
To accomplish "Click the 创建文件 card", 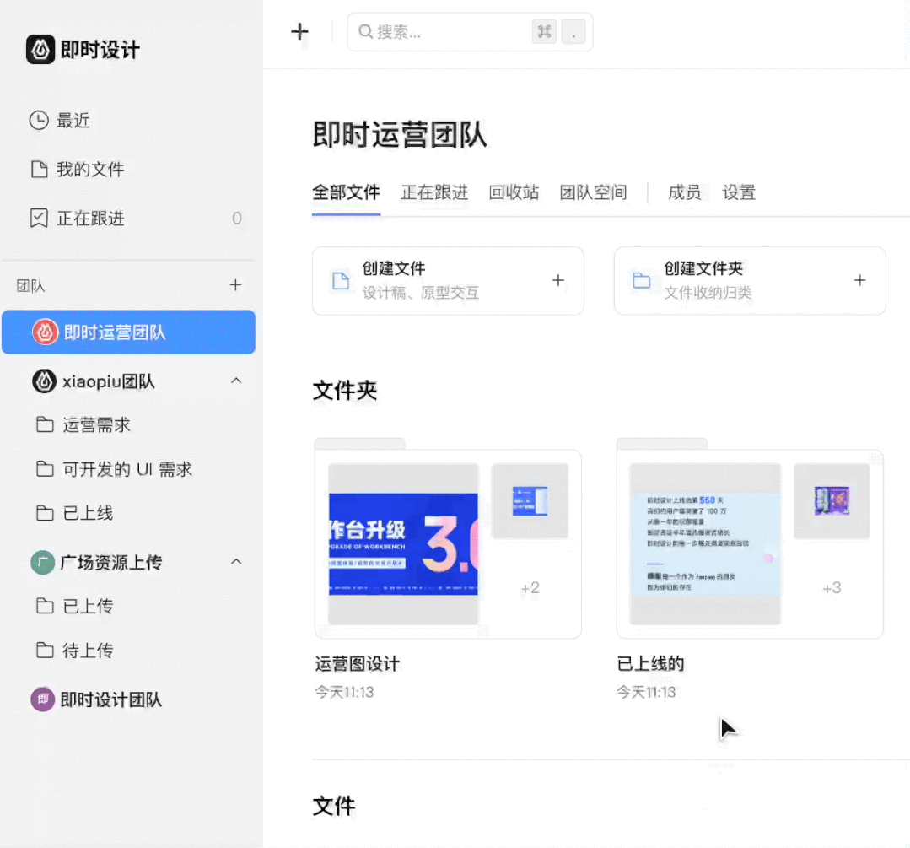I will (x=448, y=280).
